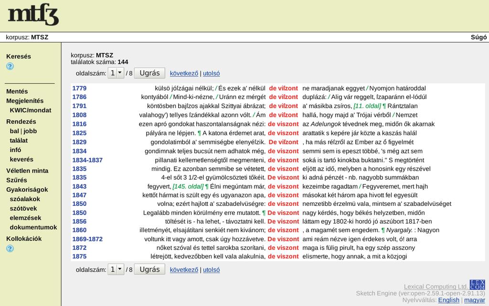Open Megjelenítés sidebar item

25,101
